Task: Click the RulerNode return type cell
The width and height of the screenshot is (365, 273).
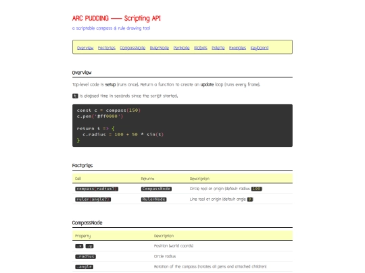Action: [153, 199]
